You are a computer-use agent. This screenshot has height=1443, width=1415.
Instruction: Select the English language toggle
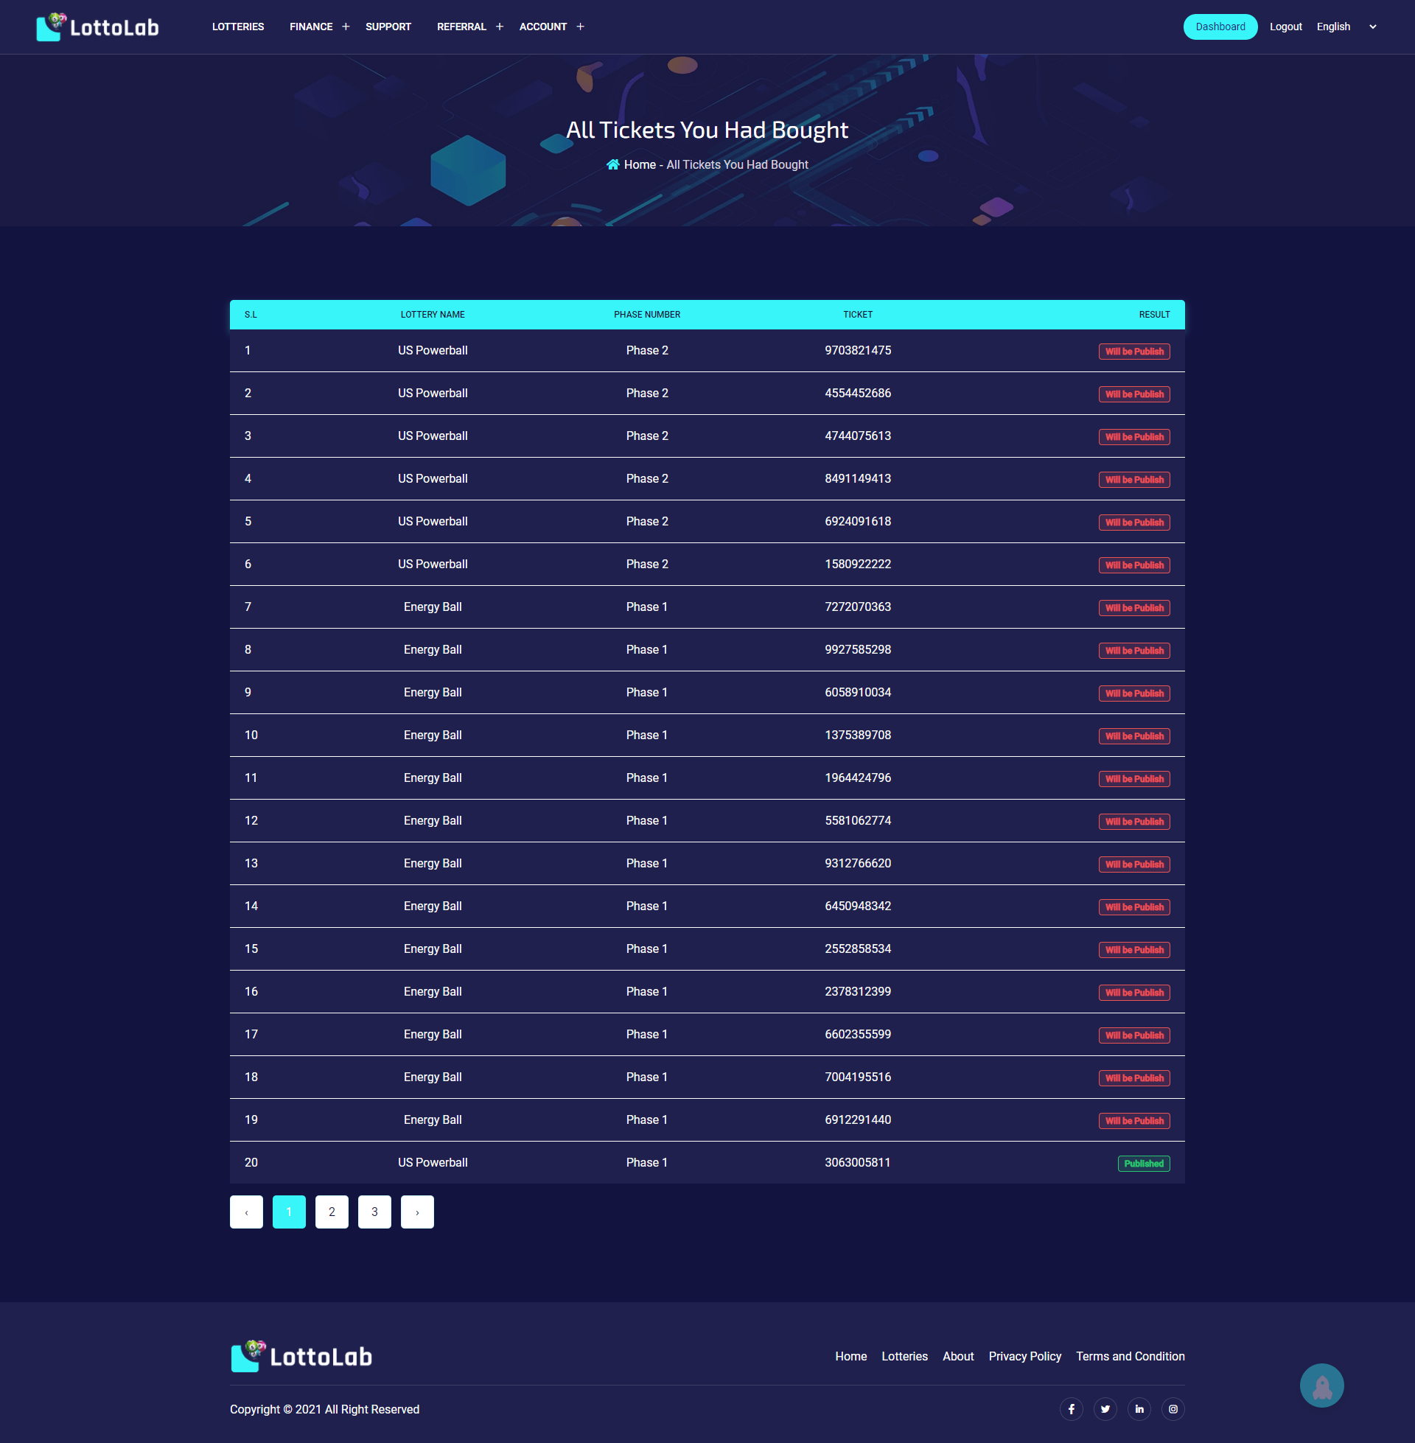[1344, 26]
